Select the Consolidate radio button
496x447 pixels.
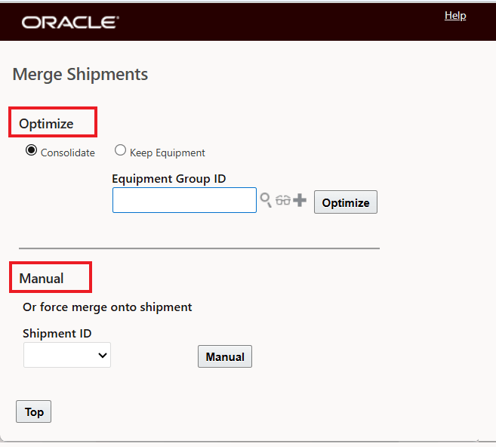(31, 150)
